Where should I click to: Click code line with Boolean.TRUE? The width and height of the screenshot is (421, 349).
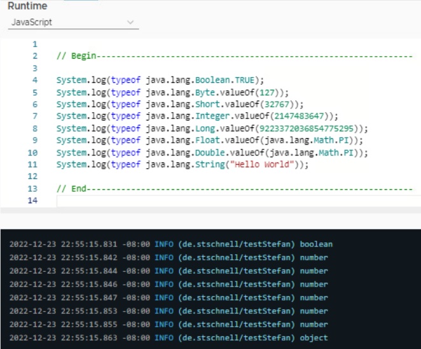pos(160,80)
